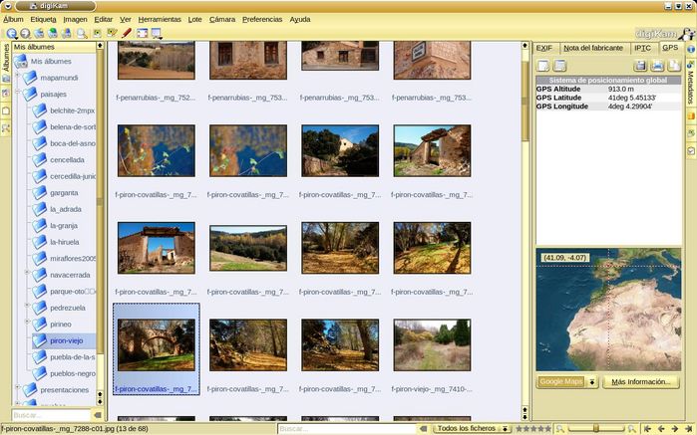The image size is (697, 435).
Task: Clear the album tree search field icon
Action: point(97,415)
